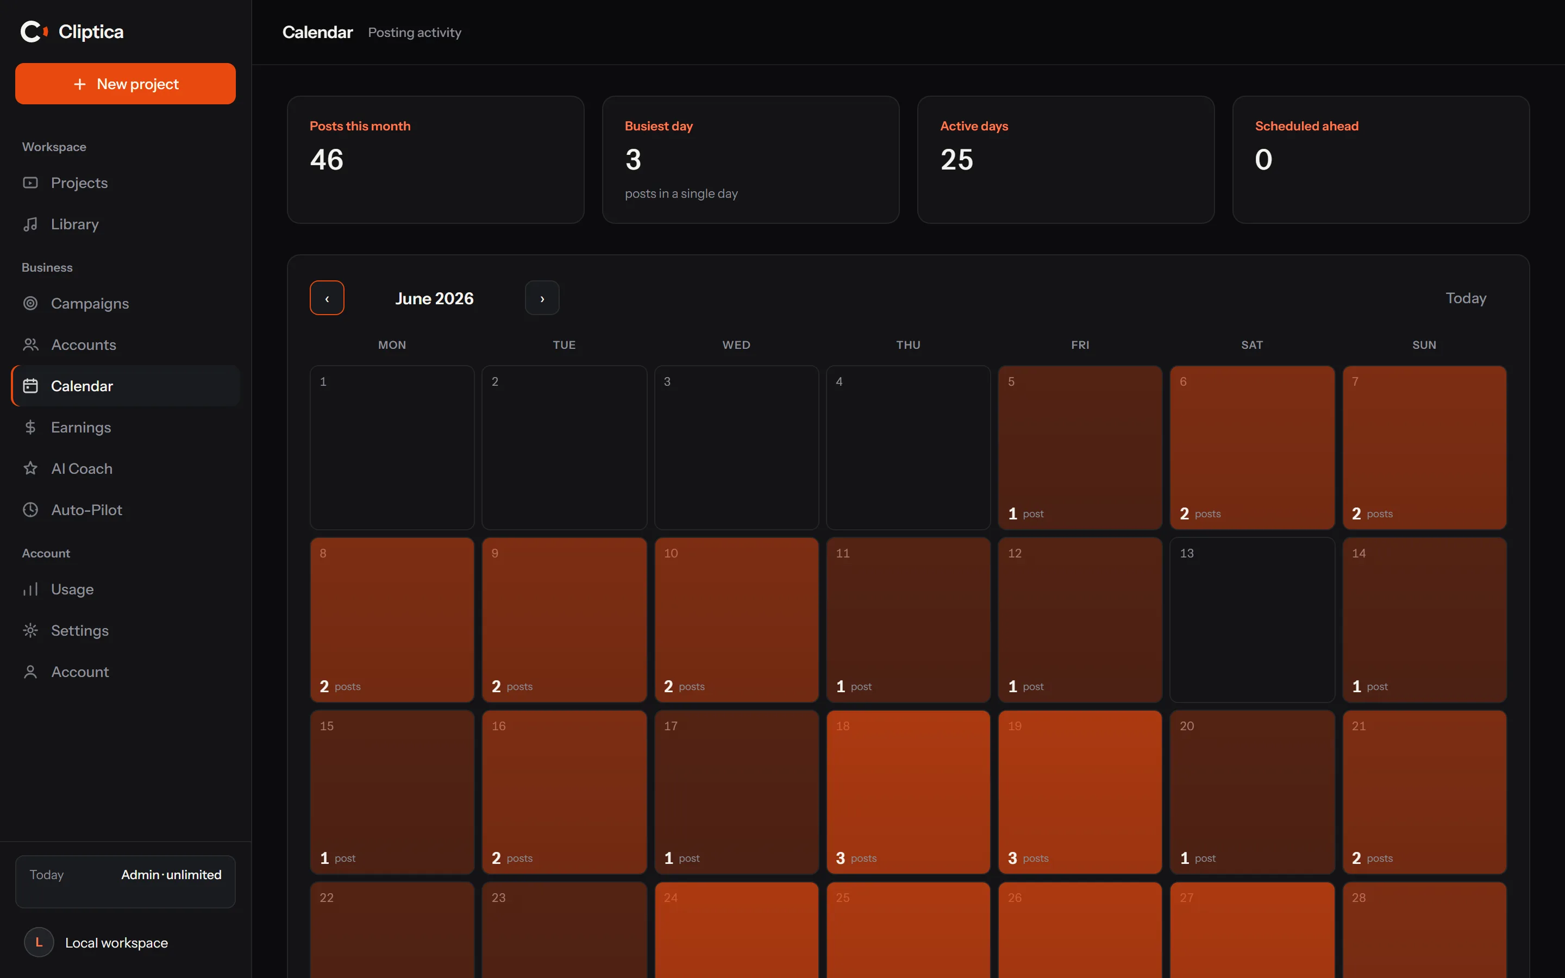Go to next month with right chevron
Image resolution: width=1565 pixels, height=978 pixels.
click(542, 298)
